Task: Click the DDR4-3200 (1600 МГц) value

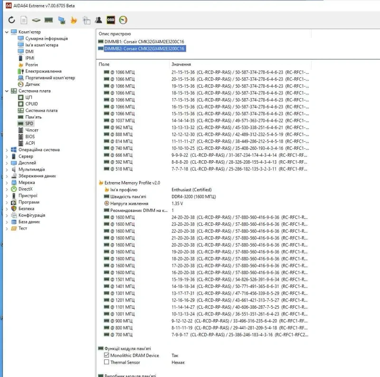Action: pos(194,196)
